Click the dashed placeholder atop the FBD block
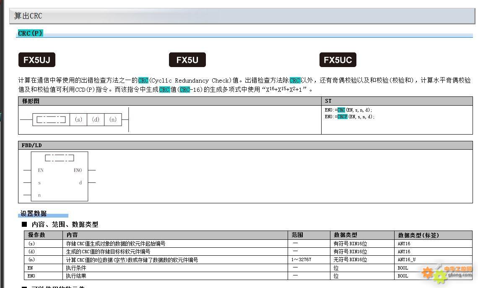The height and width of the screenshot is (288, 478). (x=60, y=158)
